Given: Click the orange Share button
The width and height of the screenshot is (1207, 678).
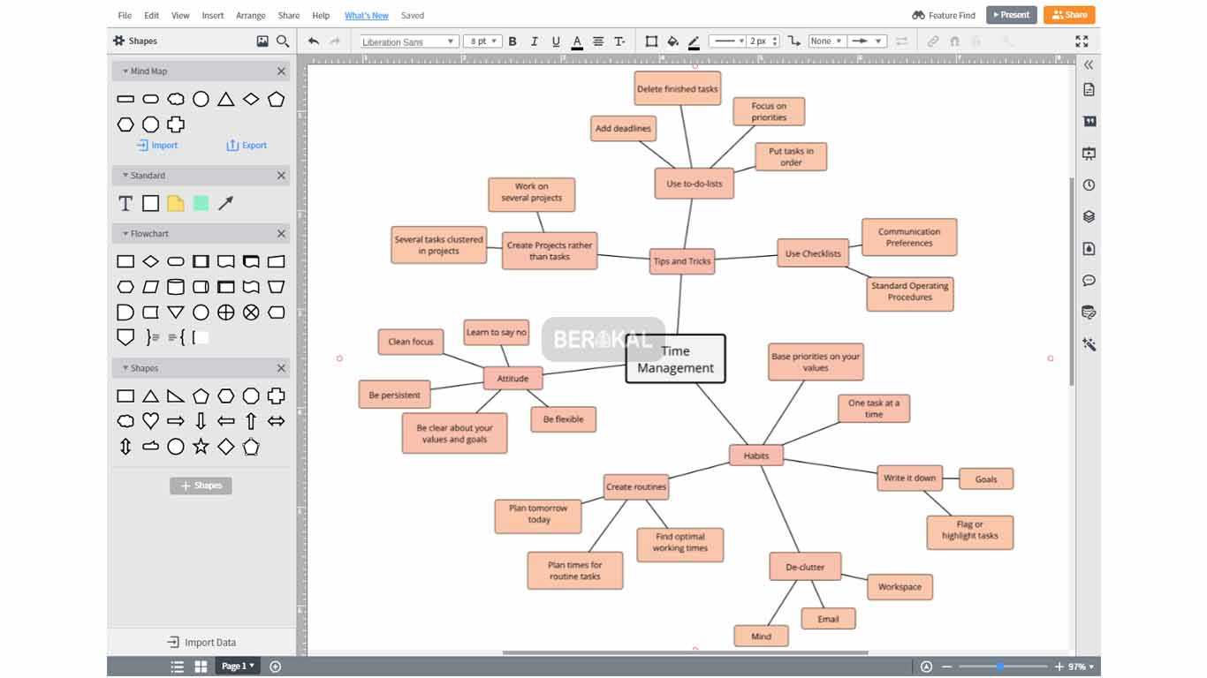Looking at the screenshot, I should (1069, 14).
